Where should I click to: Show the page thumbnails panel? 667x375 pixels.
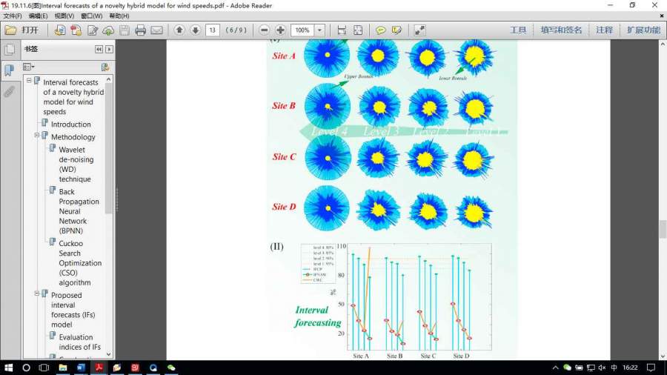9,50
